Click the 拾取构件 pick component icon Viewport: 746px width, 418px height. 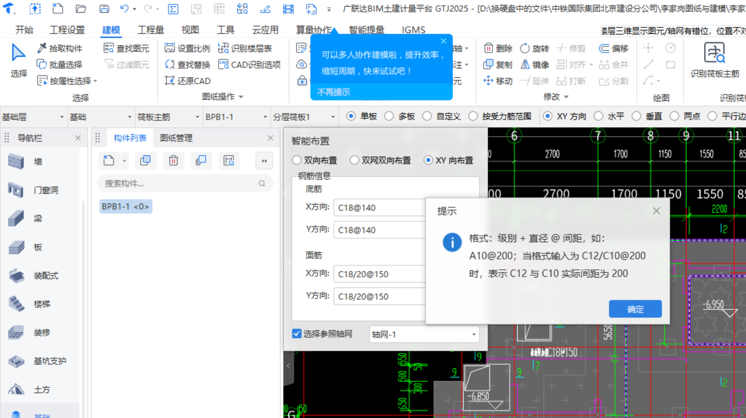(x=42, y=48)
